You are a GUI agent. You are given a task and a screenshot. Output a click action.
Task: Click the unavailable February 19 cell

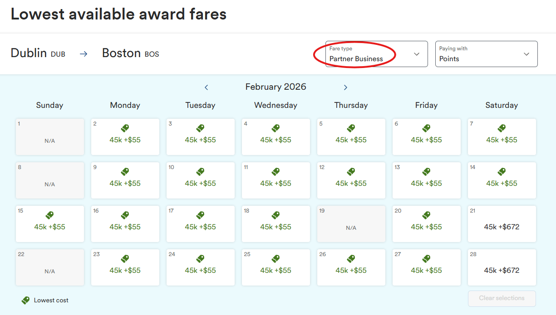(x=351, y=224)
